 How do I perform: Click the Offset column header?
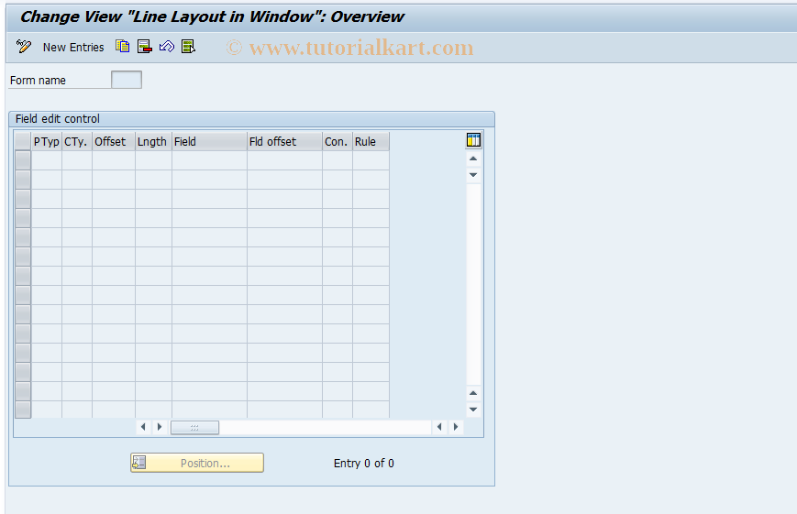[x=114, y=142]
